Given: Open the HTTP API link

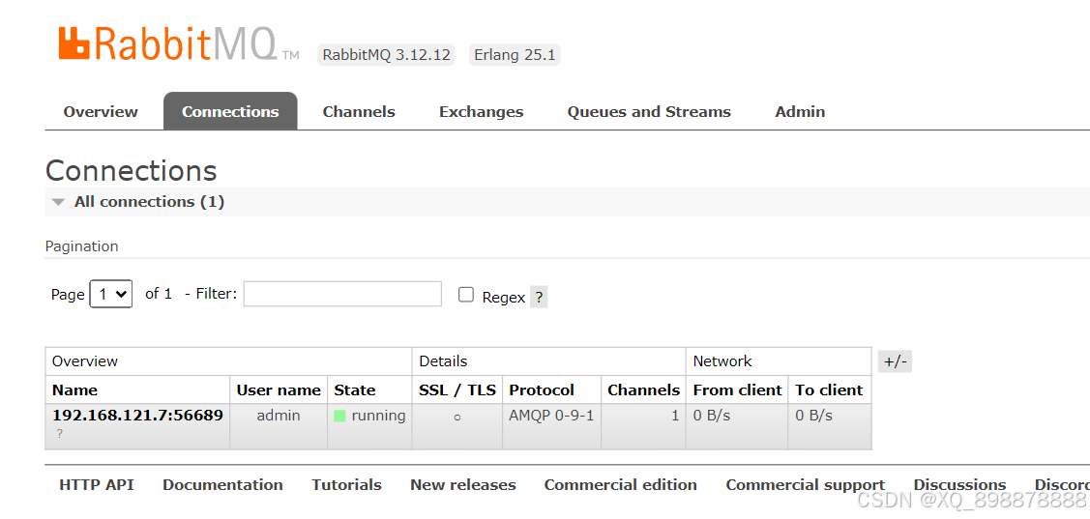Looking at the screenshot, I should click(x=97, y=485).
